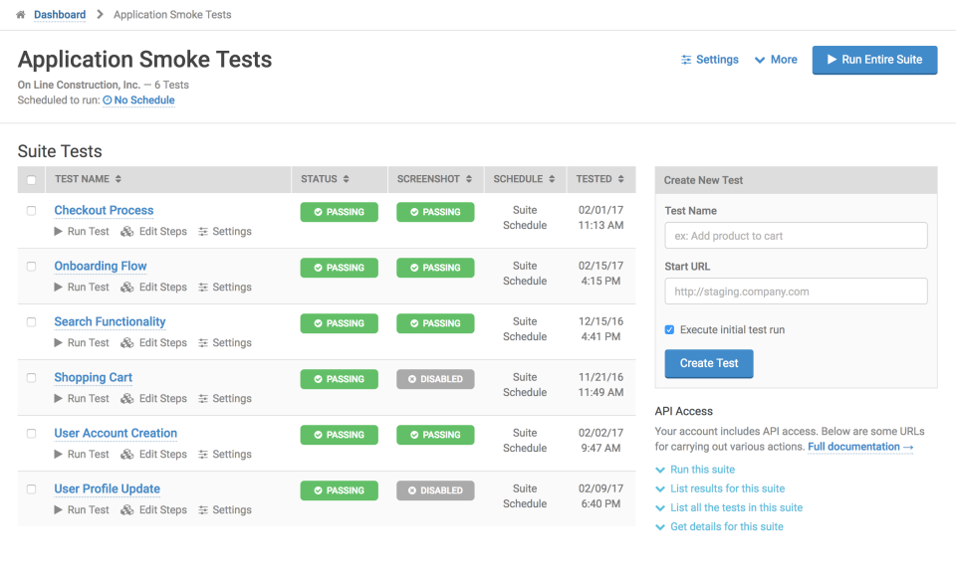Screen dimensions: 956x583
Task: Open the suite Settings menu
Action: click(x=709, y=60)
